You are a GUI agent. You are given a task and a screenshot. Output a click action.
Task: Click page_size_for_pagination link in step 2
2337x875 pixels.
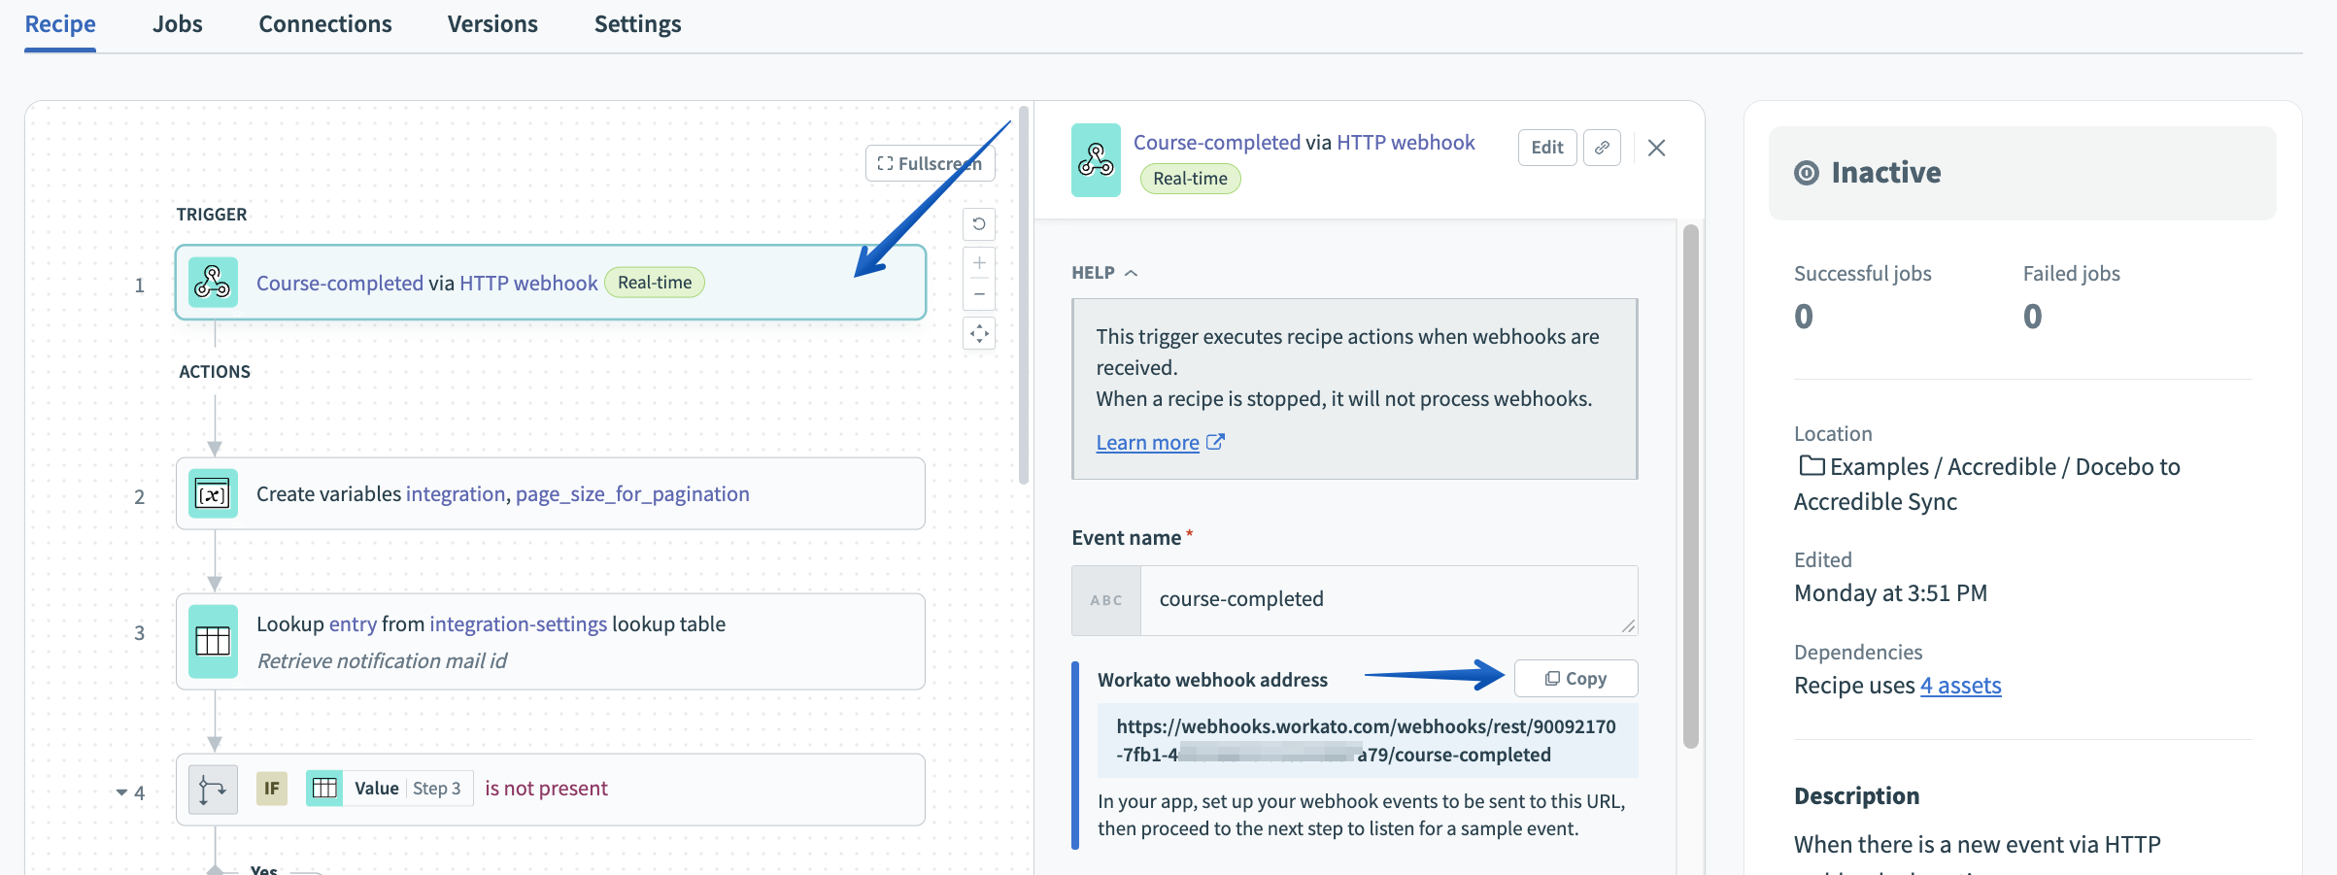632,494
